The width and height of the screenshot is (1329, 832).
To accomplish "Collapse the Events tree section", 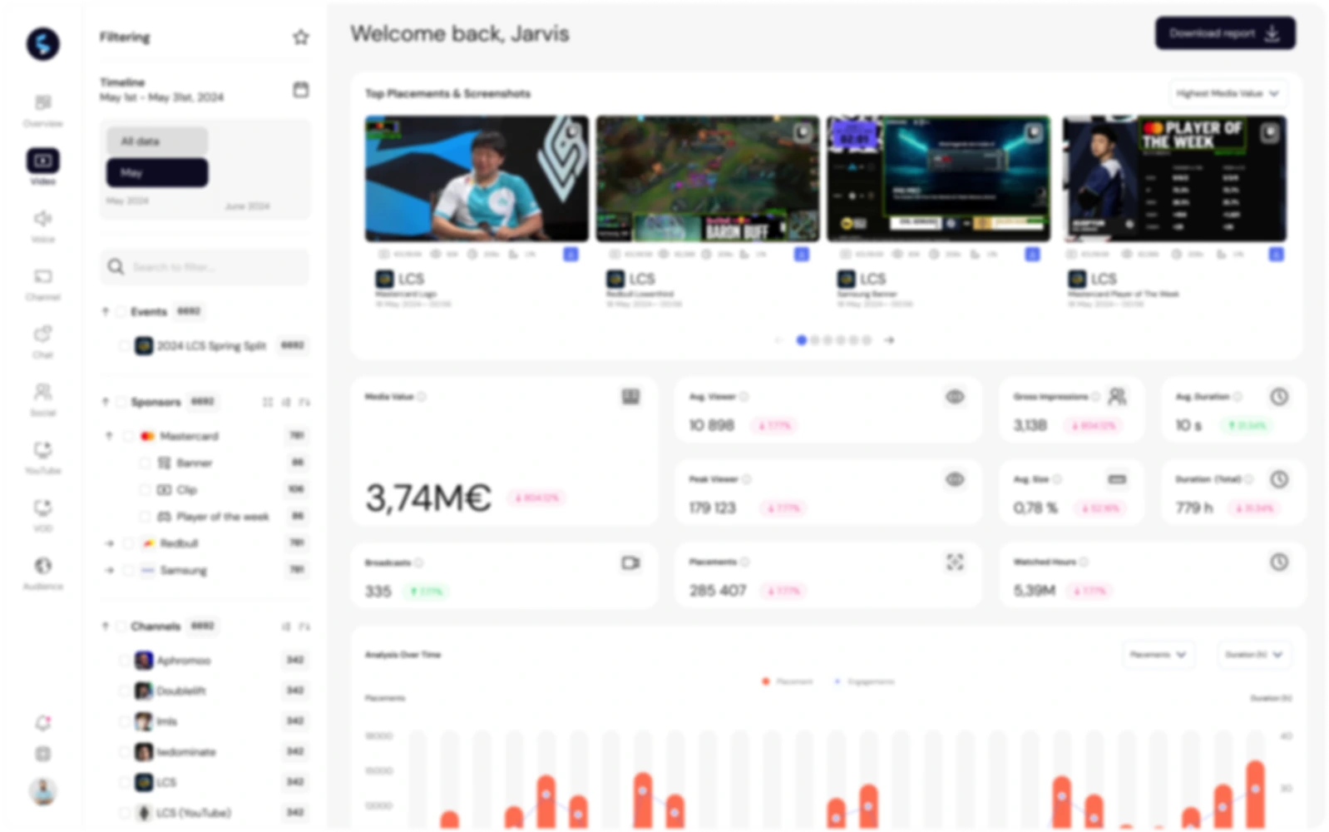I will click(105, 311).
